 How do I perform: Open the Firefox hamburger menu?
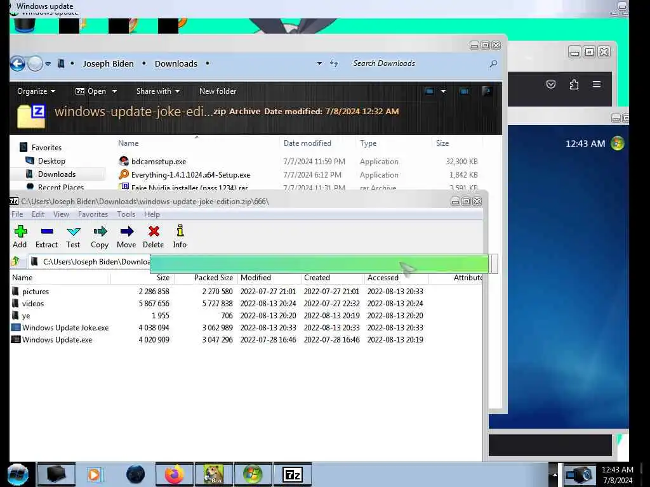coord(597,84)
